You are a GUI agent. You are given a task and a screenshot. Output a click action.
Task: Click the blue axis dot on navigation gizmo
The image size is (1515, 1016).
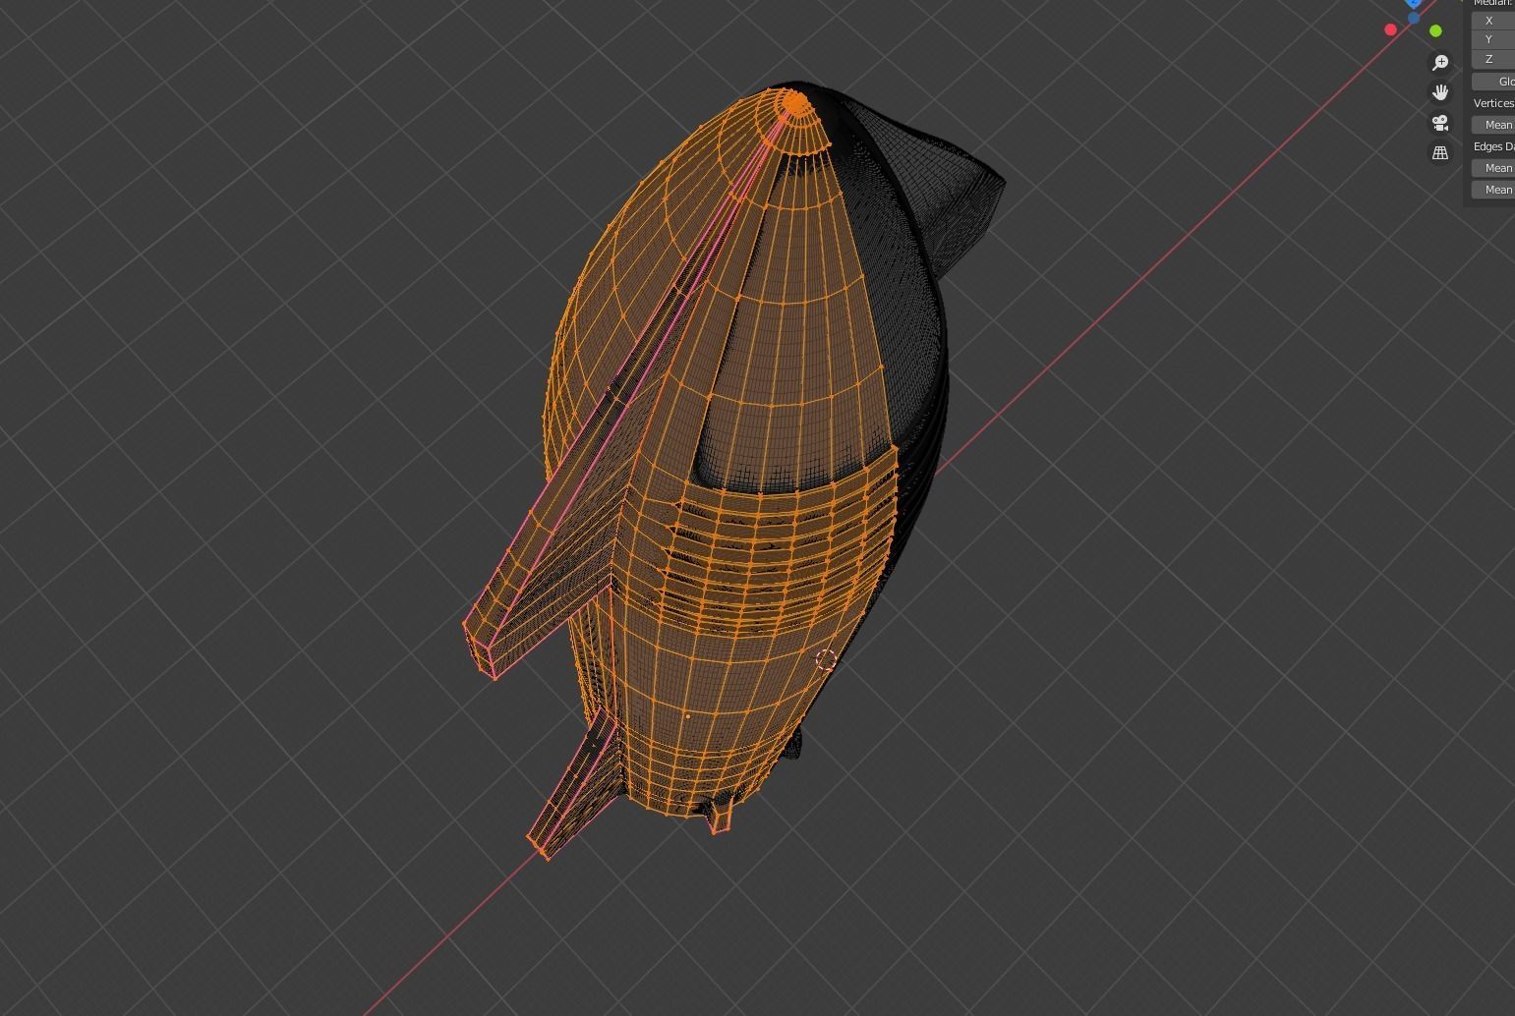[x=1414, y=18]
